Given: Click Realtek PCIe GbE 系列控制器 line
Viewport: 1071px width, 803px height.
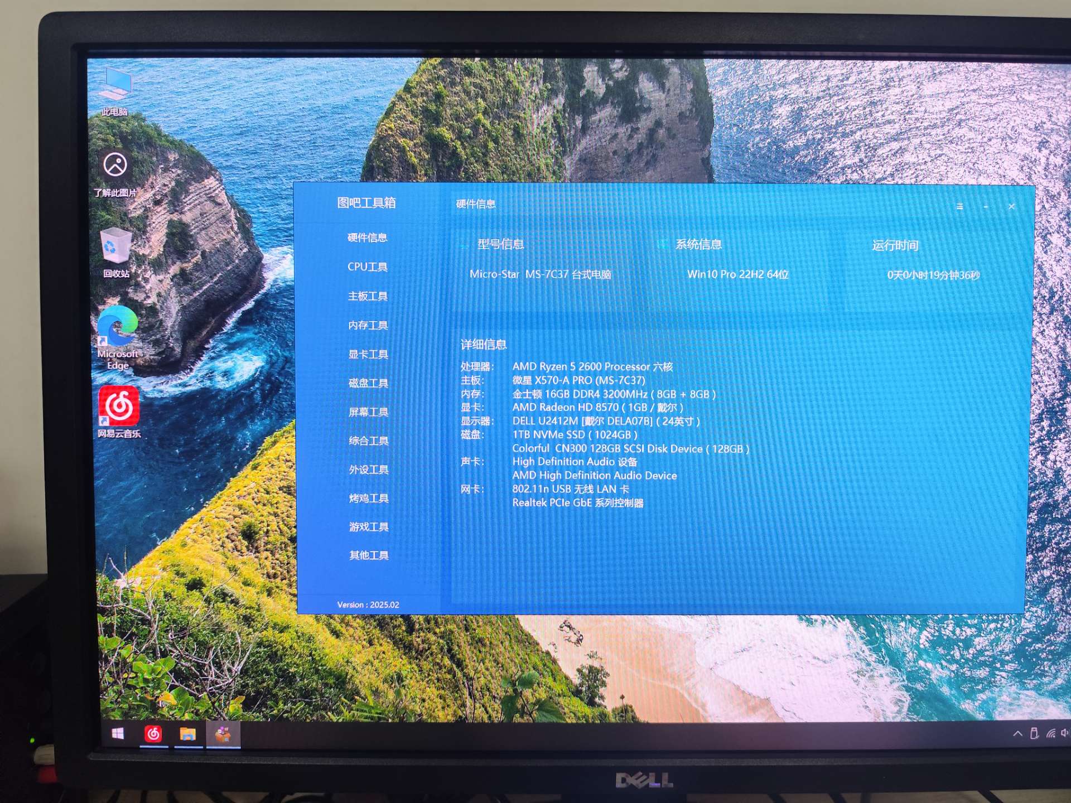Looking at the screenshot, I should pos(578,503).
